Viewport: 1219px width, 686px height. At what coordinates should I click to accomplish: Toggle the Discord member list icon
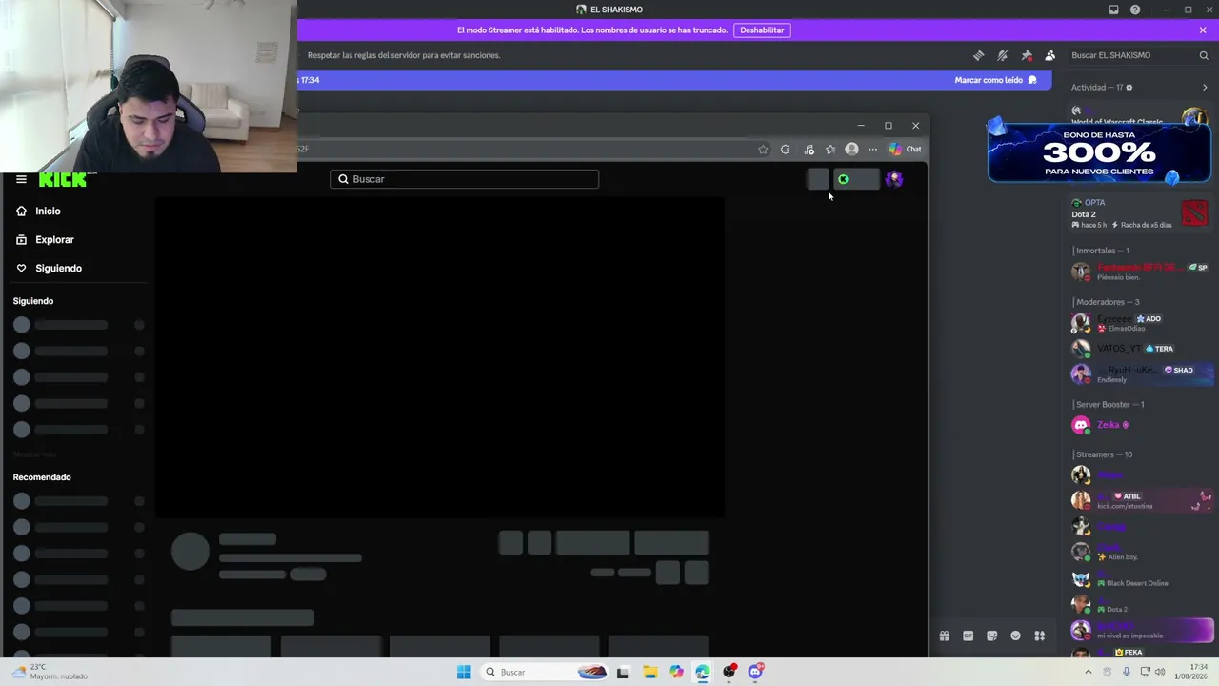(1049, 55)
